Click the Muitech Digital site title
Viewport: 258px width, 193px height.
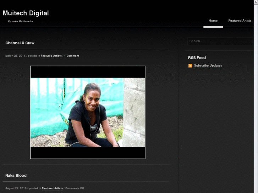[26, 13]
